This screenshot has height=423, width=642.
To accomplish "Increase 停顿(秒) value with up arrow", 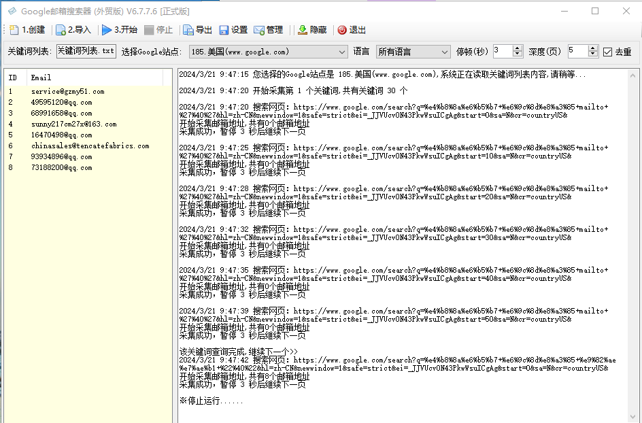I will [517, 48].
